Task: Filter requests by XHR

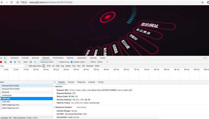Action: [x=49, y=66]
